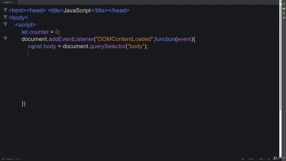Click "document" before addEventListener
The width and height of the screenshot is (286, 161).
point(34,39)
